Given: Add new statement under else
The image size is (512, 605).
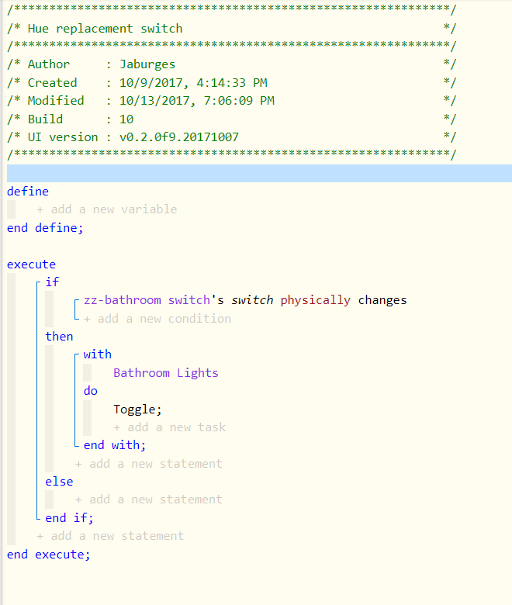Looking at the screenshot, I should point(148,500).
